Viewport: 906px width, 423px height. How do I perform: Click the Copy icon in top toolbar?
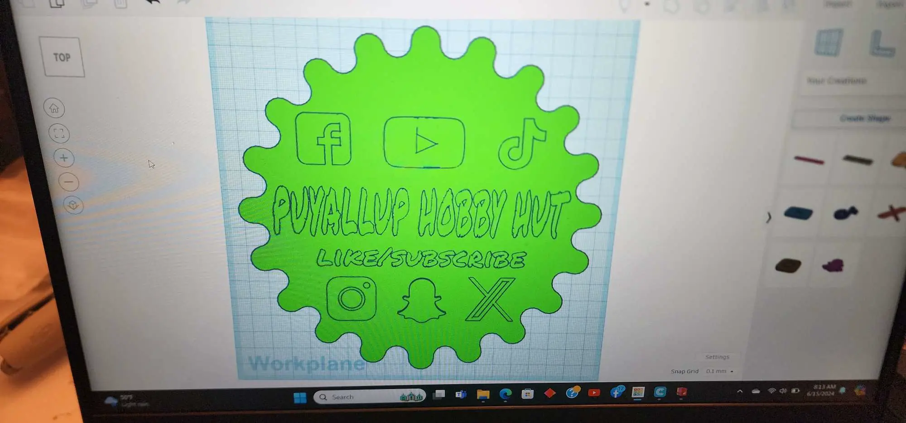point(57,4)
